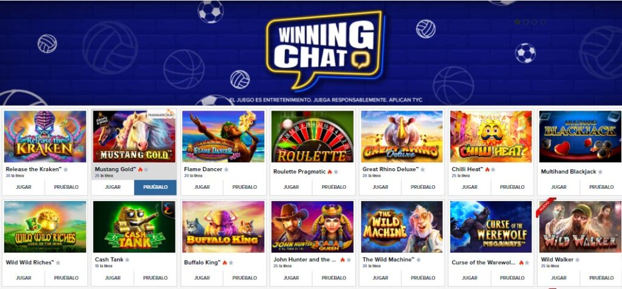Screen dimensions: 622x289
Task: Switch to the second banner slide dot
Action: pyautogui.click(x=525, y=22)
